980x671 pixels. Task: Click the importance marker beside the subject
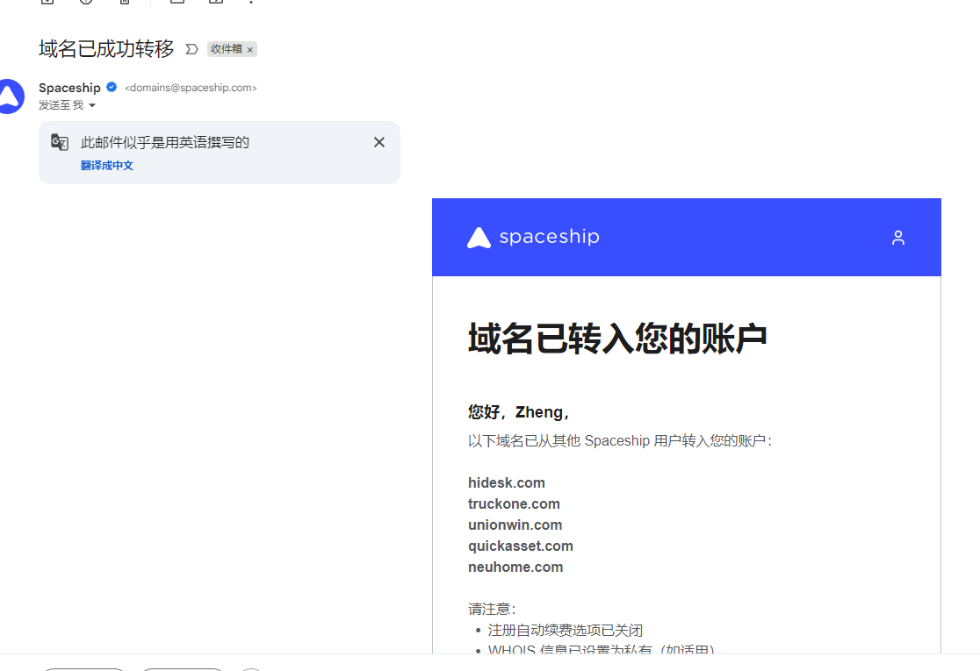pos(192,49)
